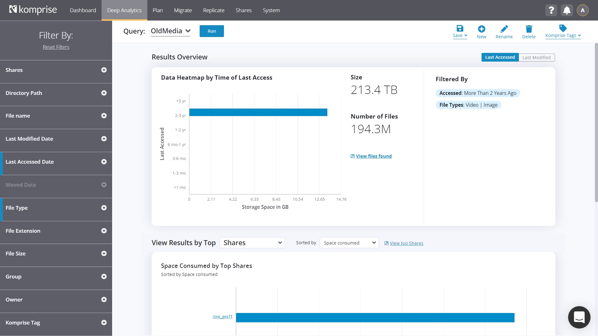Expand the Shares filter plus
The height and width of the screenshot is (336, 598).
click(x=104, y=70)
